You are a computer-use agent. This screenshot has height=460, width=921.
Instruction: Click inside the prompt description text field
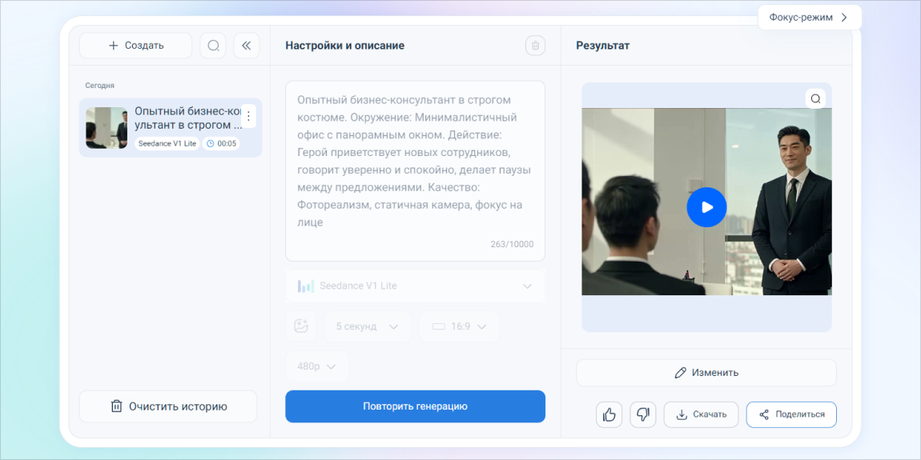point(416,170)
